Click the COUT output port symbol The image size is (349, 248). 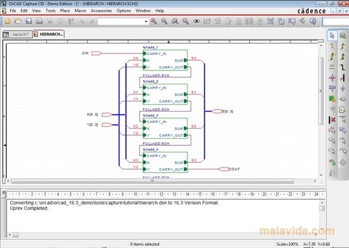(x=224, y=169)
